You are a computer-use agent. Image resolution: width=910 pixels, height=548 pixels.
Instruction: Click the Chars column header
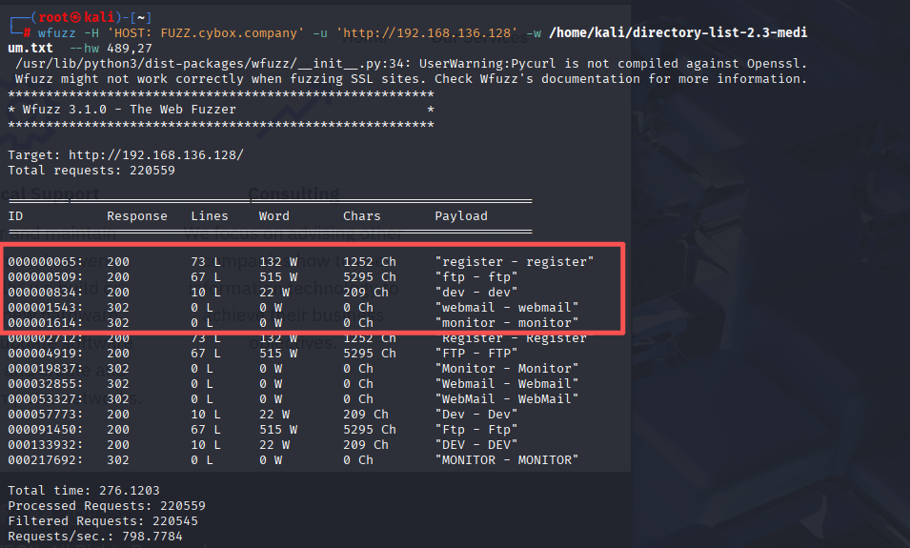[x=362, y=216]
